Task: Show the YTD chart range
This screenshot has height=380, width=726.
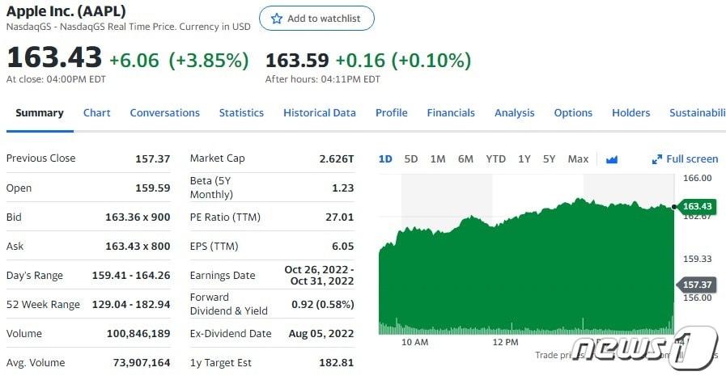Action: pyautogui.click(x=495, y=159)
